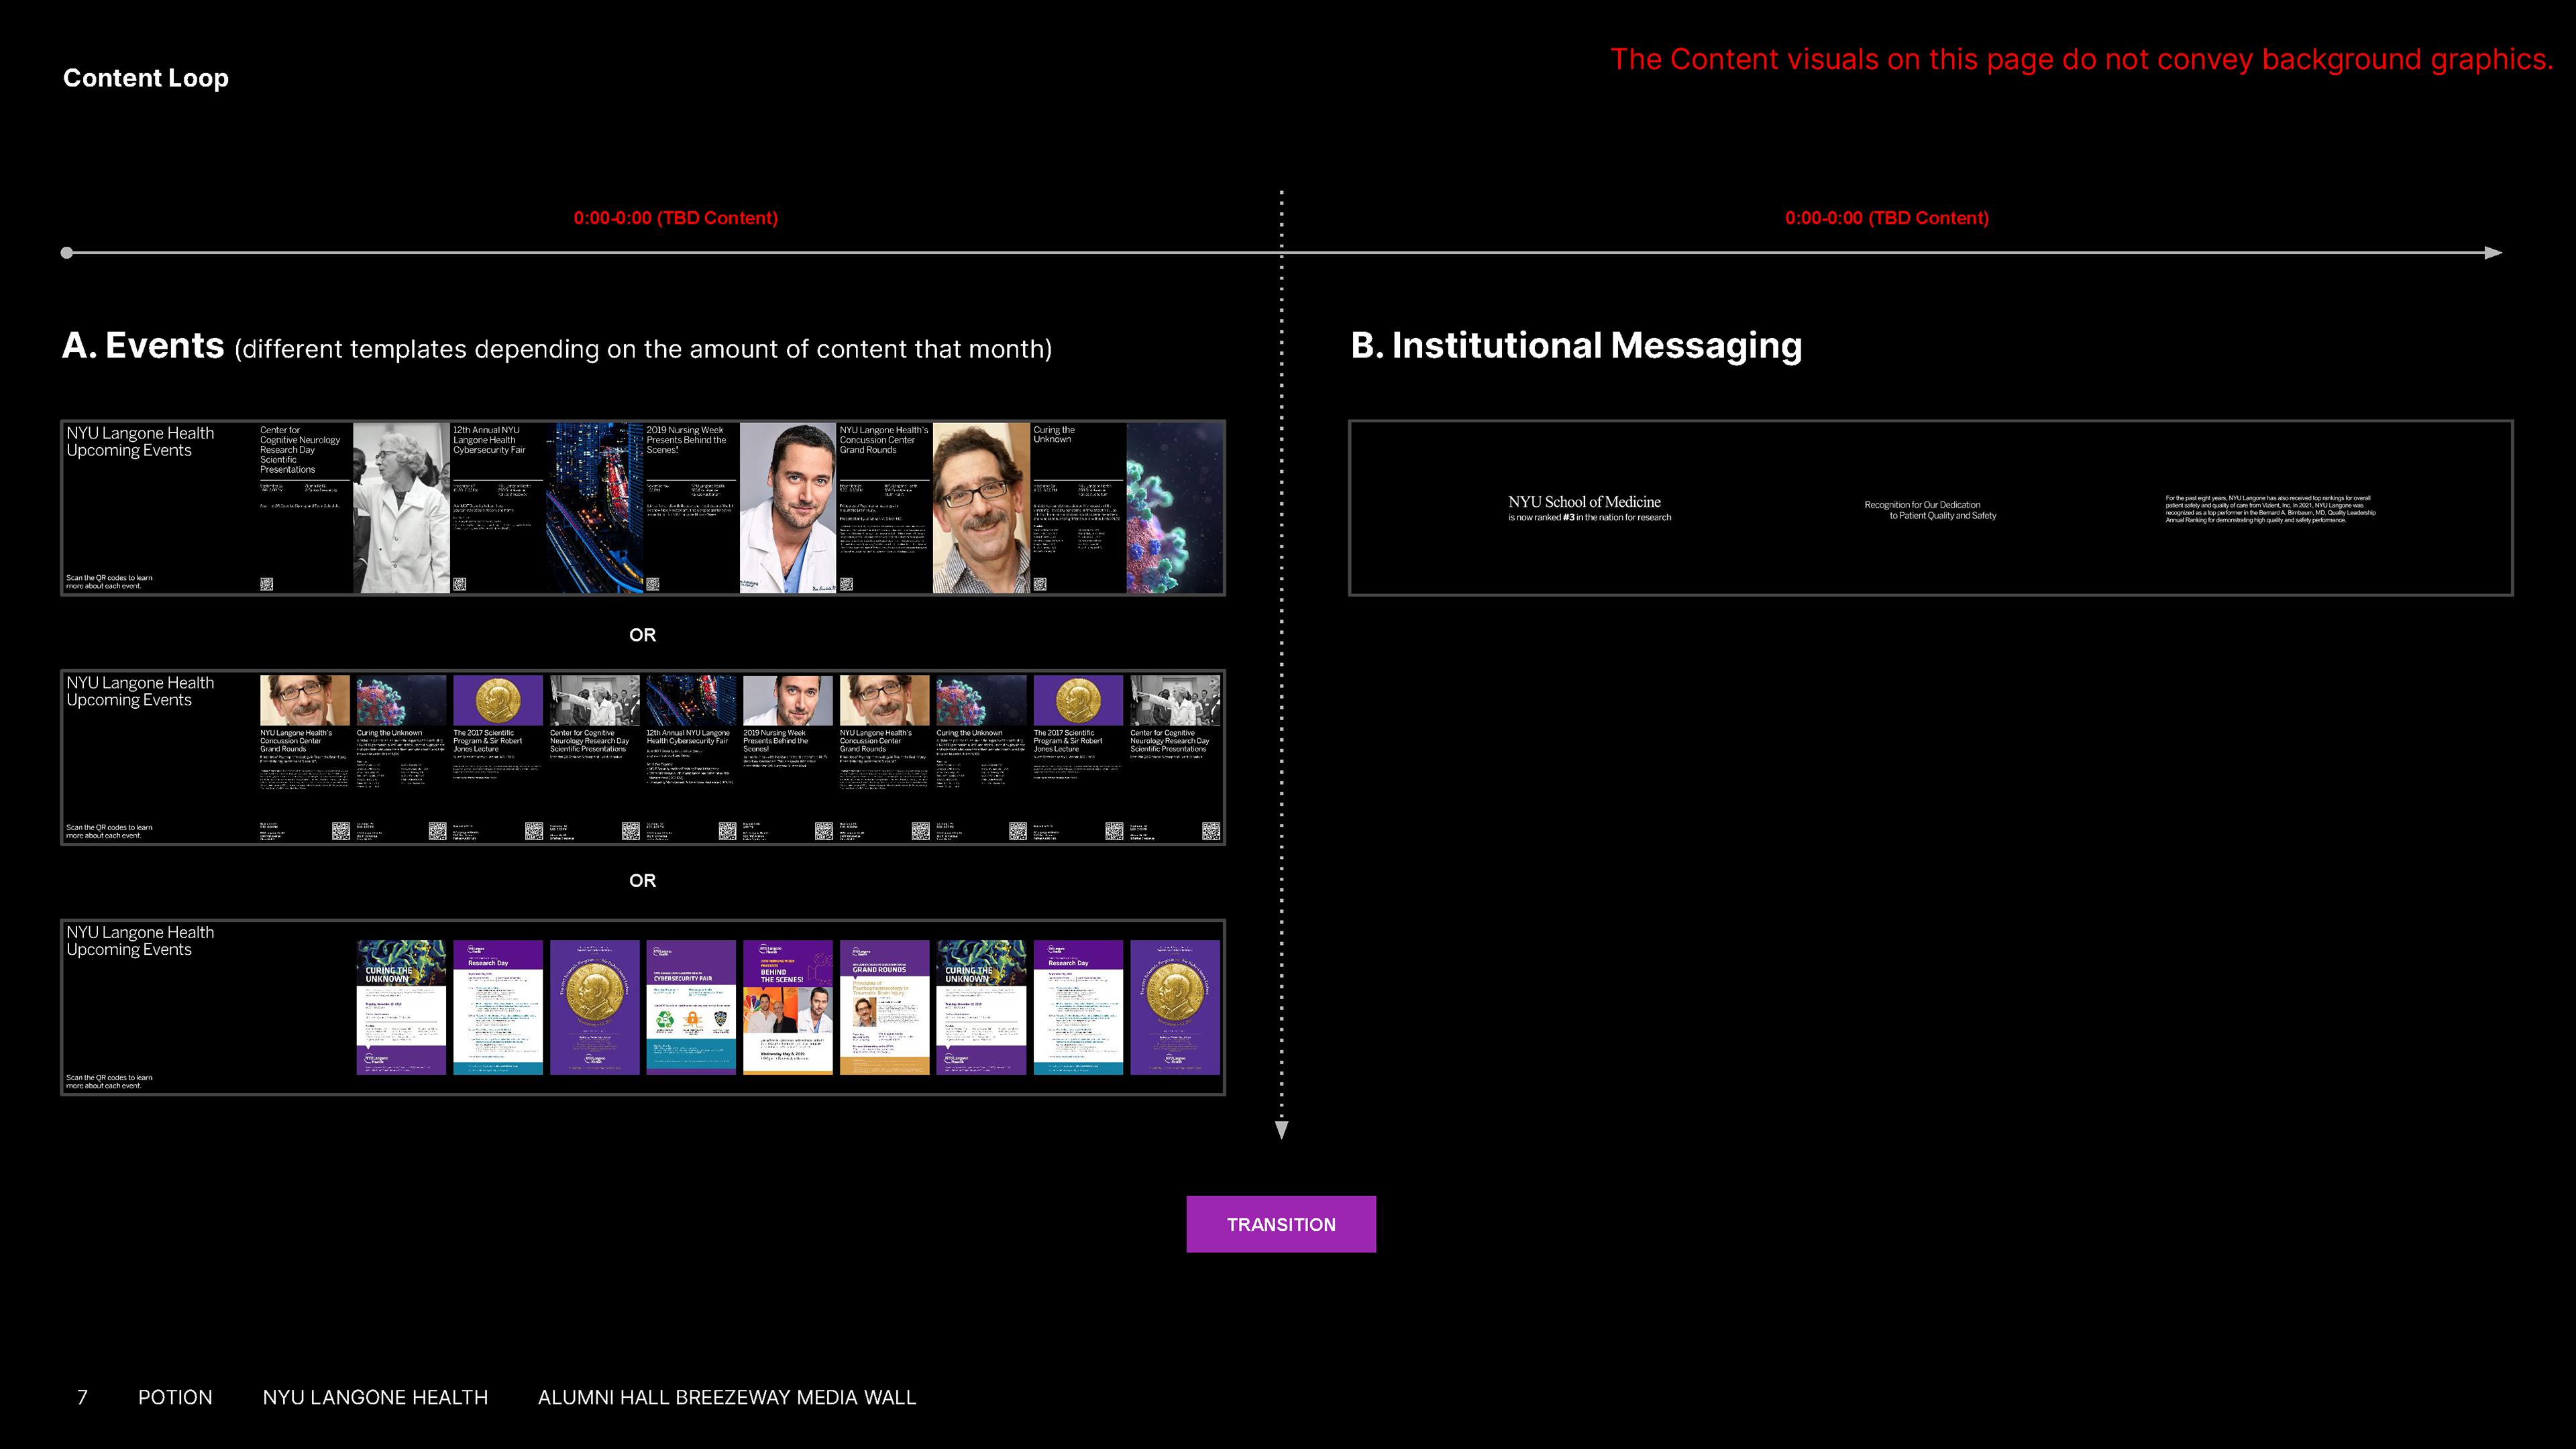This screenshot has width=2576, height=1449.
Task: Click the purple TRANSITION button
Action: [x=1281, y=1224]
